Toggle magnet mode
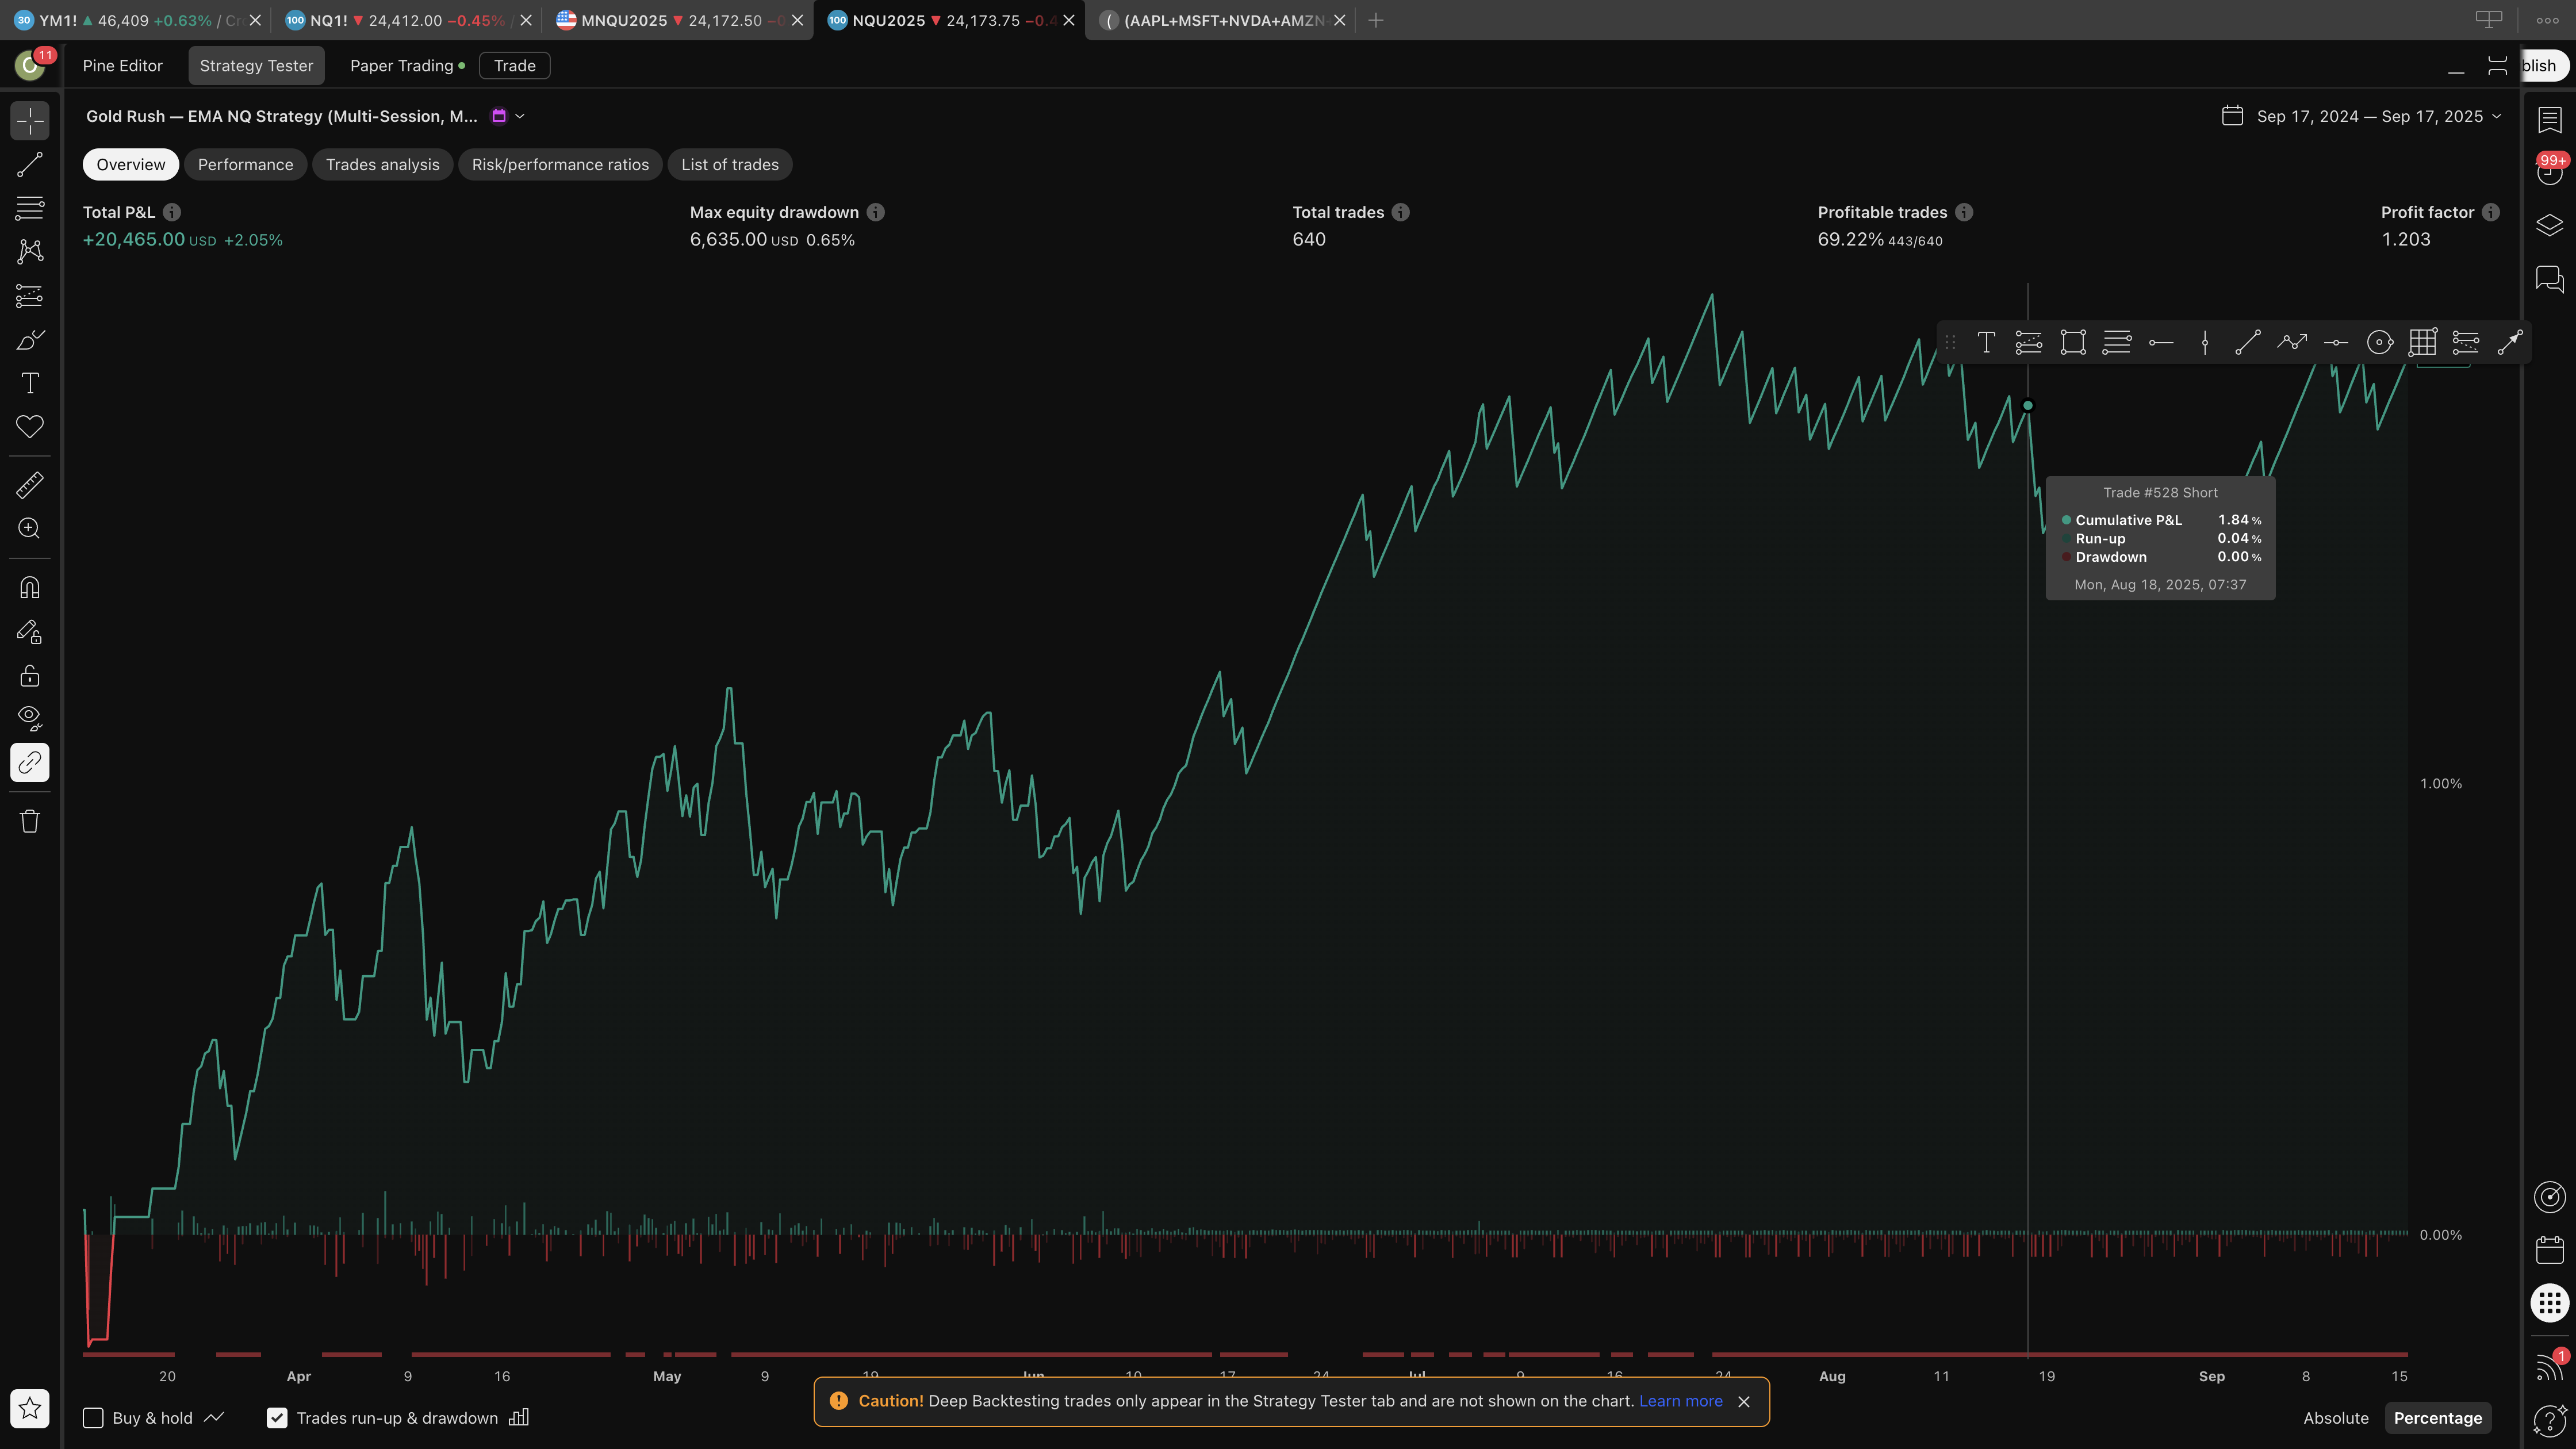This screenshot has width=2576, height=1449. (30, 587)
